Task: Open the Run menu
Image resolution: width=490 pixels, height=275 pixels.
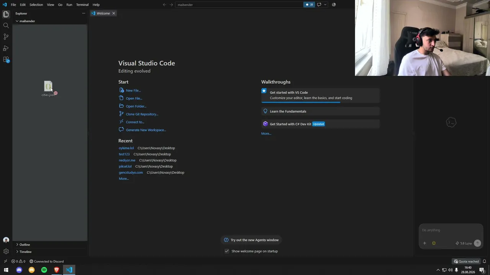Action: pyautogui.click(x=69, y=5)
